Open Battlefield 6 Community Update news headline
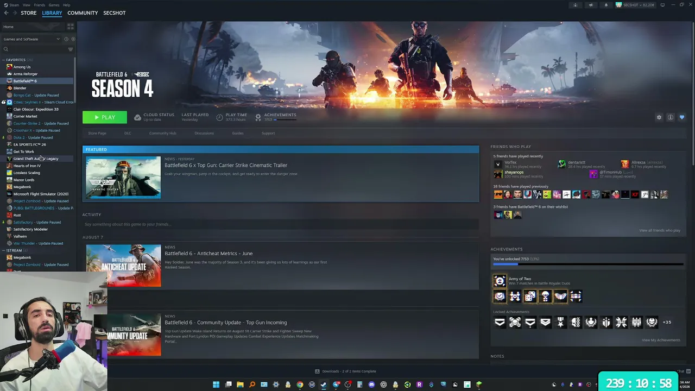Viewport: 695px width, 391px height. (x=226, y=323)
